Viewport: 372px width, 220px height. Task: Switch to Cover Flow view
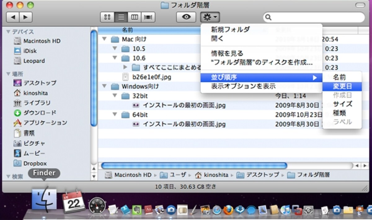148,17
